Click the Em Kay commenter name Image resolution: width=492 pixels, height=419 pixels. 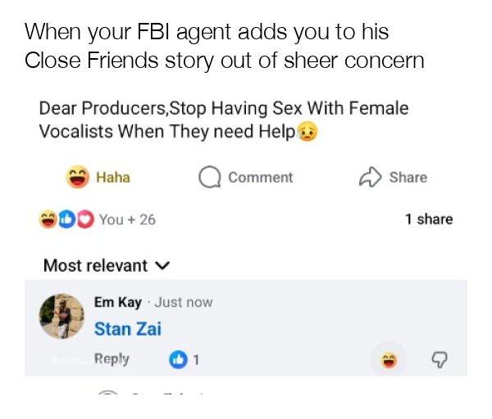117,302
